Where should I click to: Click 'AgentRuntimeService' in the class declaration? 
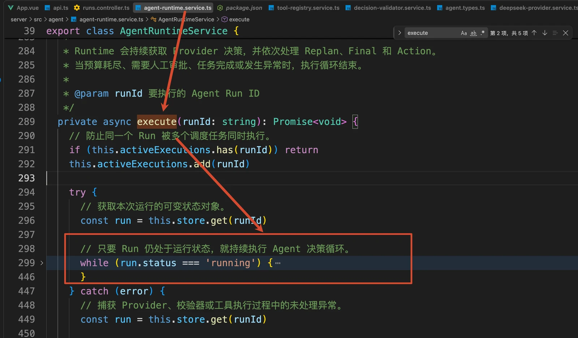174,31
